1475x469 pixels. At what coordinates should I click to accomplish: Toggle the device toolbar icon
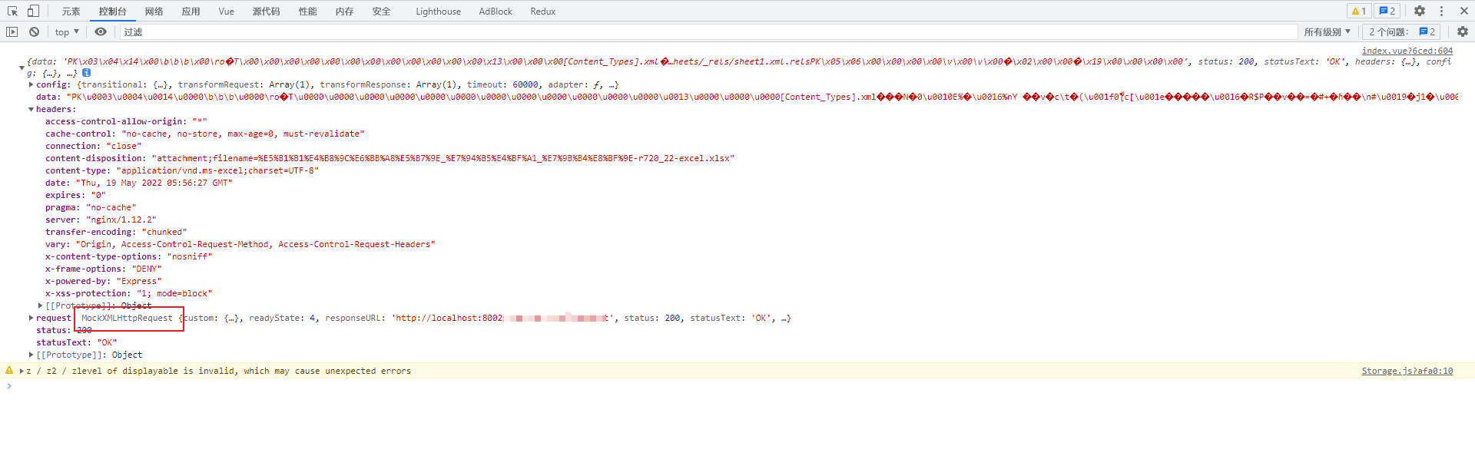click(33, 11)
